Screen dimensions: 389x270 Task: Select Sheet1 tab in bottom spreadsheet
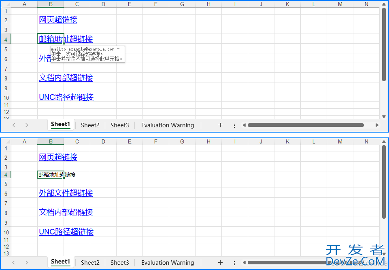(61, 262)
